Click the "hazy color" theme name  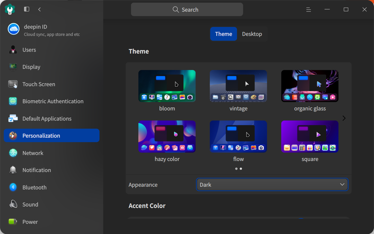click(167, 159)
